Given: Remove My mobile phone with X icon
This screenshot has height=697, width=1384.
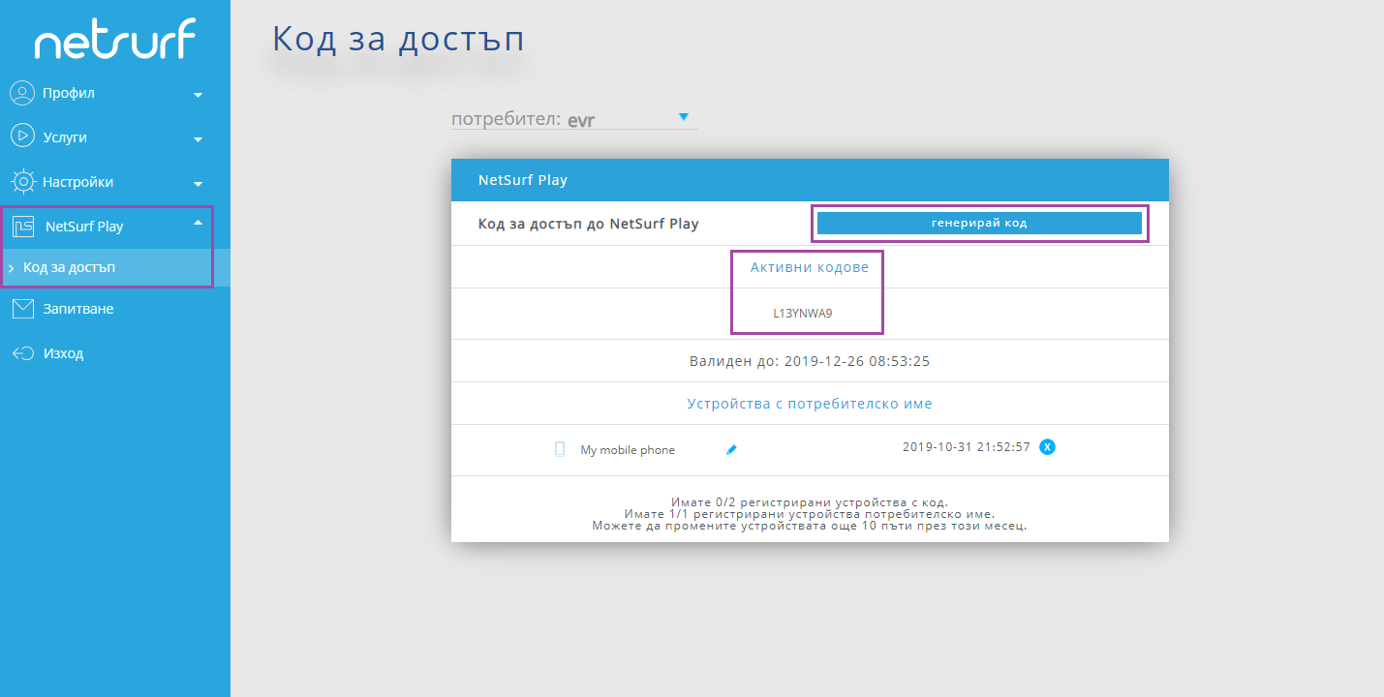Looking at the screenshot, I should tap(1047, 447).
